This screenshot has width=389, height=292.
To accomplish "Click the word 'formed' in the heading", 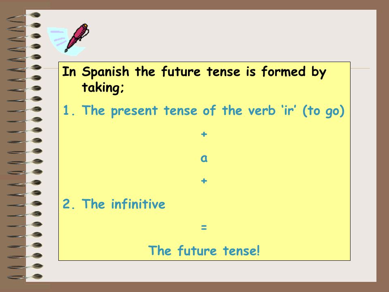I will (x=283, y=72).
